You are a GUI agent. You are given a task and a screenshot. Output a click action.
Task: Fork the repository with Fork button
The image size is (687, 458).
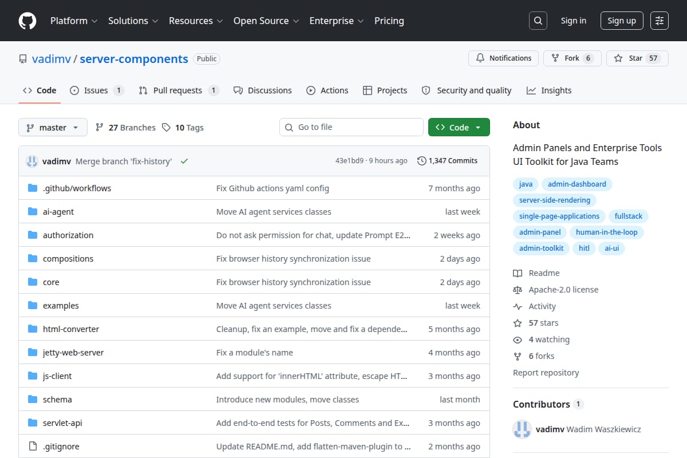click(572, 58)
